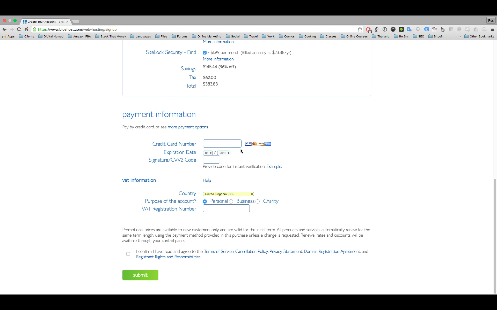This screenshot has width=497, height=310.
Task: Click the green Submit button
Action: (140, 275)
